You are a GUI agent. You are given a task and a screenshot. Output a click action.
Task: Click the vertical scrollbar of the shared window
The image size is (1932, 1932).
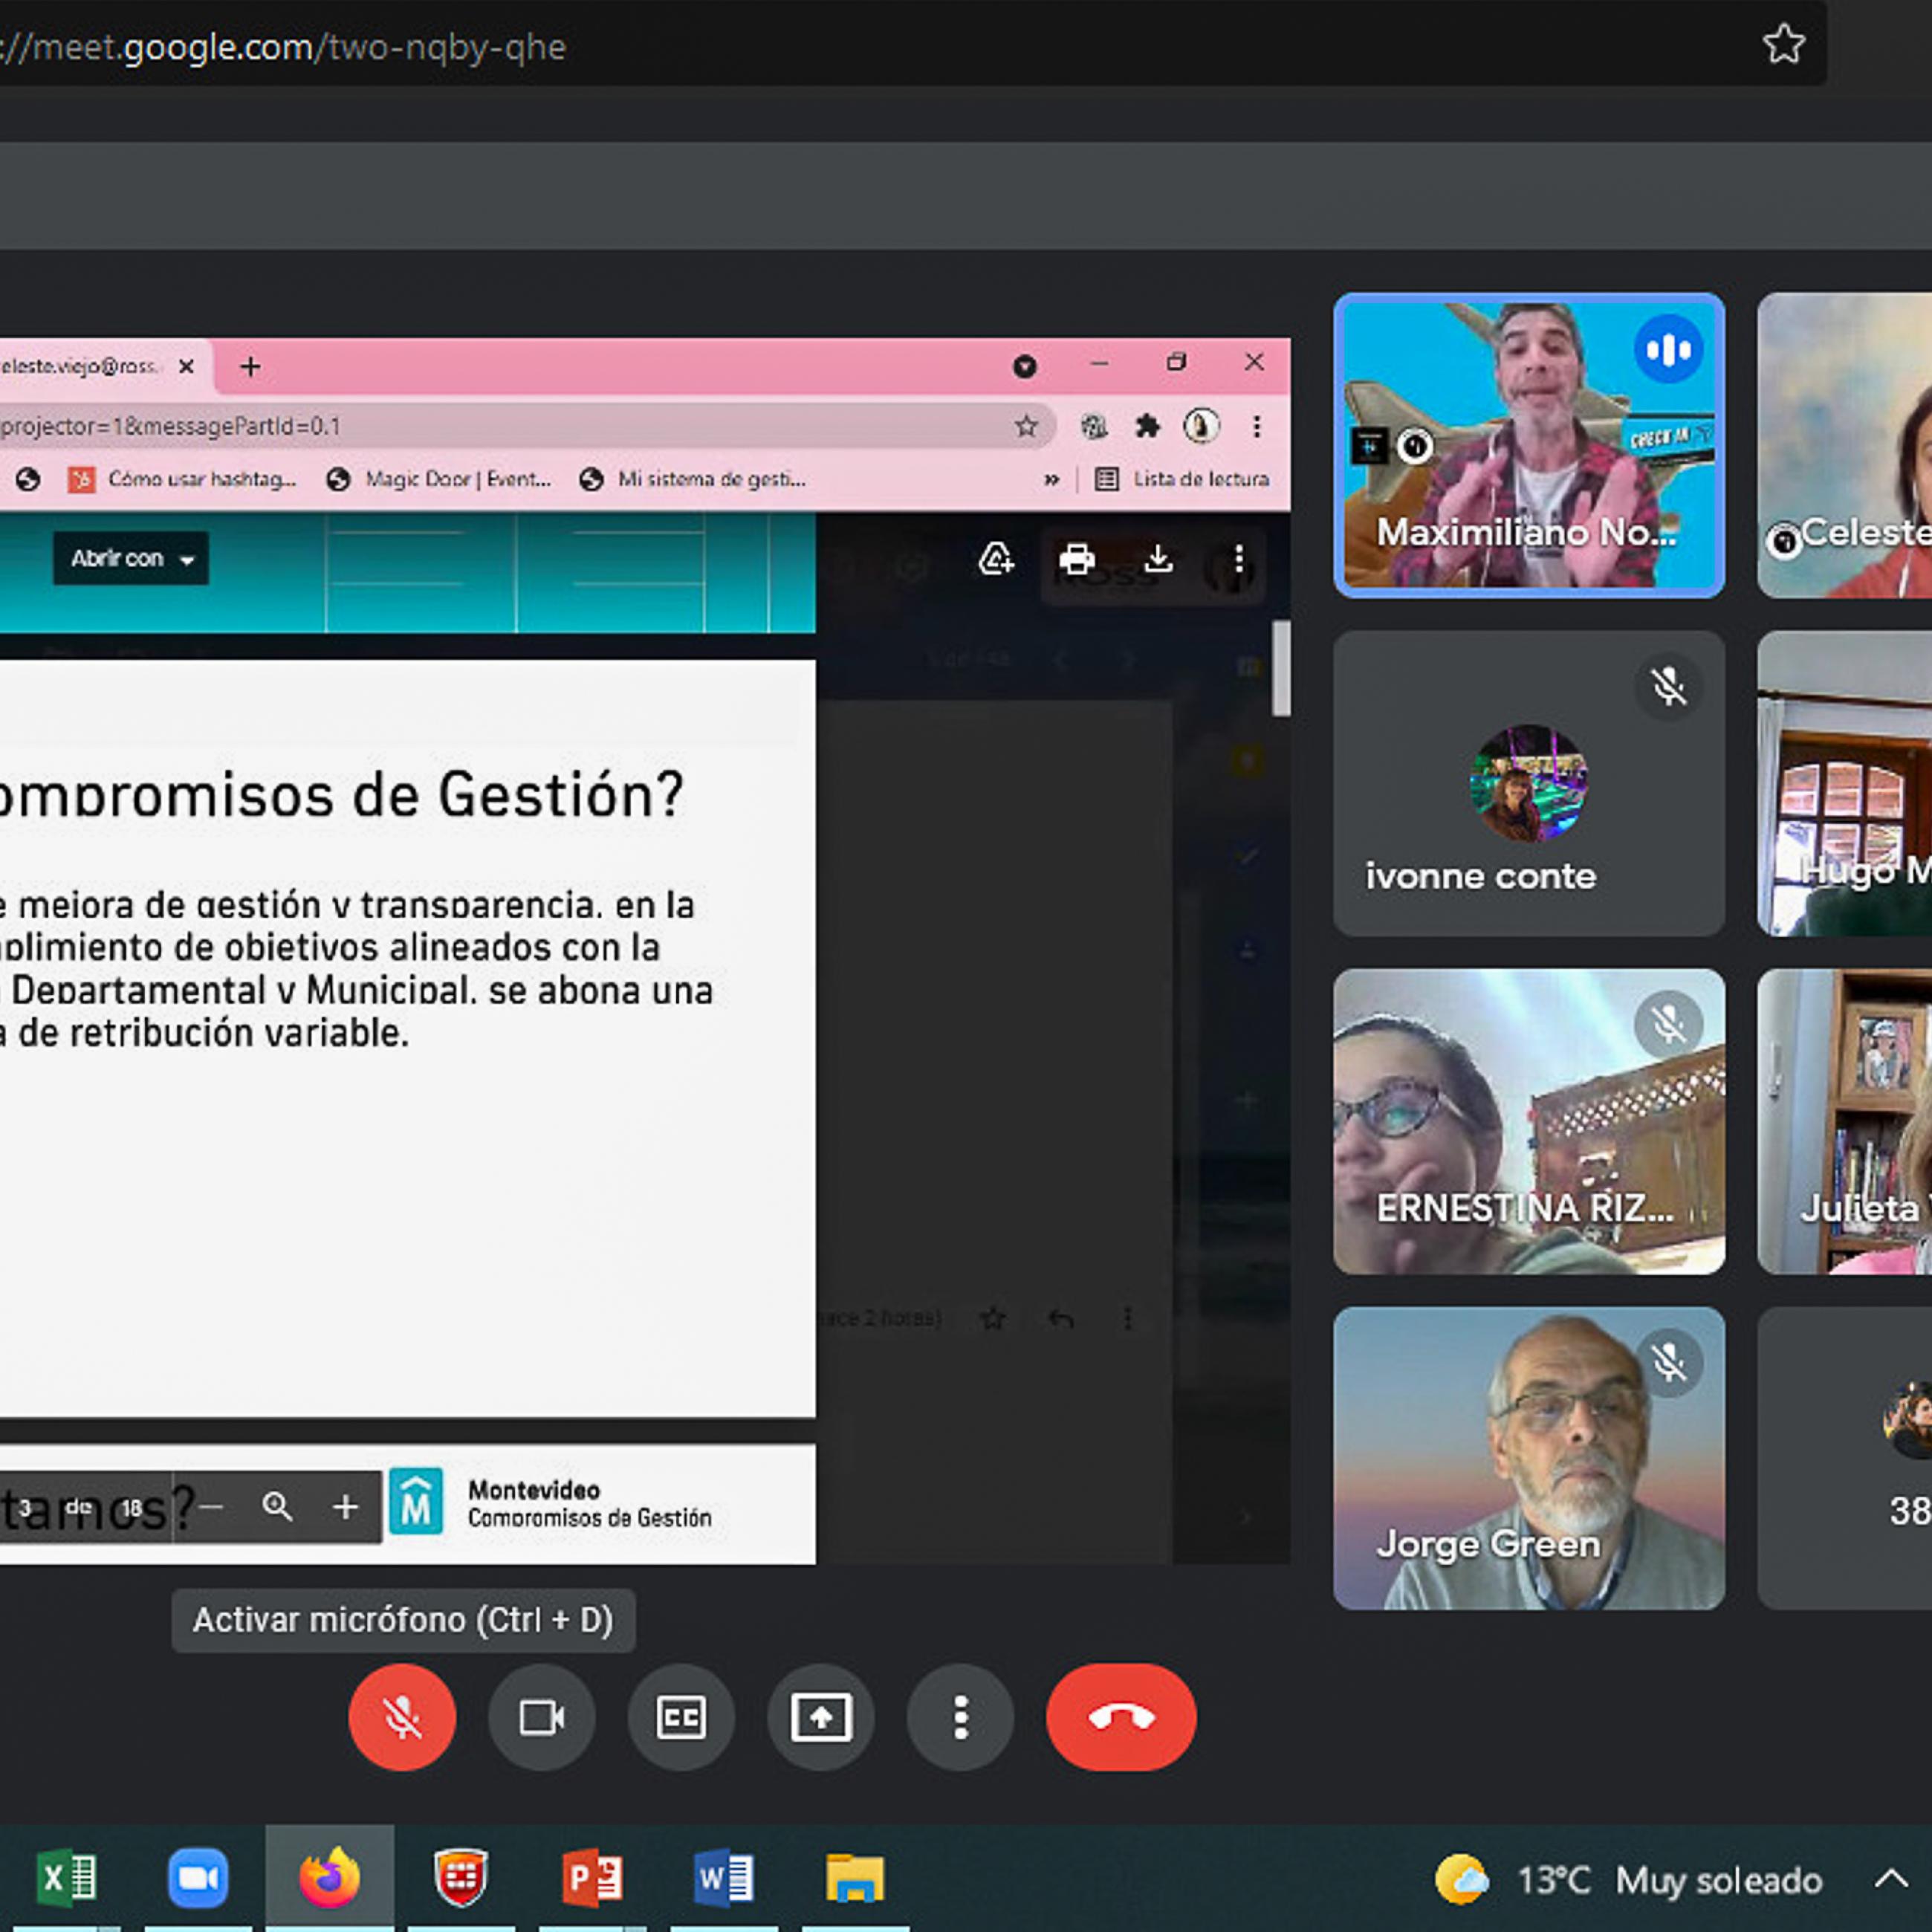(x=1281, y=668)
